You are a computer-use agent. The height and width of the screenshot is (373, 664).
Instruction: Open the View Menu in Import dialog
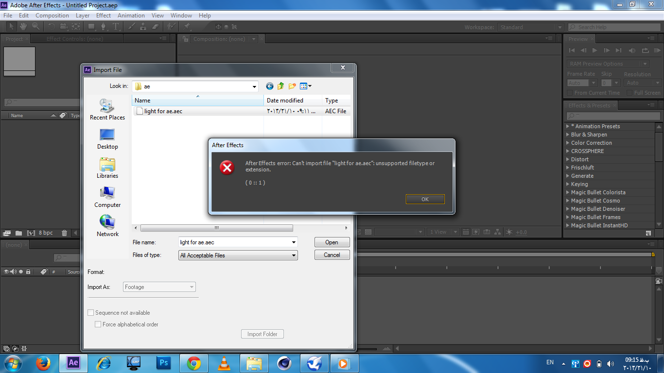[x=306, y=86]
